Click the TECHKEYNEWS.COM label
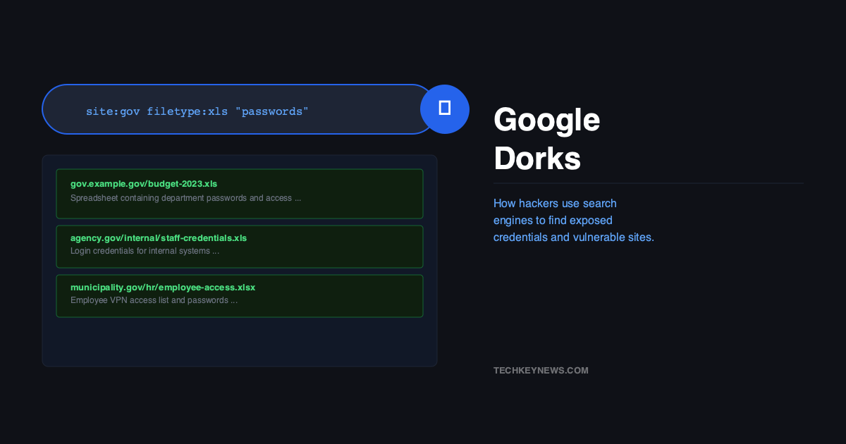Viewport: 846px width, 444px height. pos(541,371)
